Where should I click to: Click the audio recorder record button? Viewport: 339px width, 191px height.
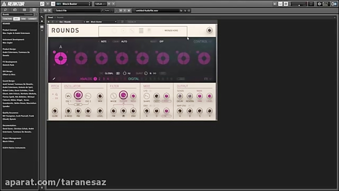coord(129,11)
